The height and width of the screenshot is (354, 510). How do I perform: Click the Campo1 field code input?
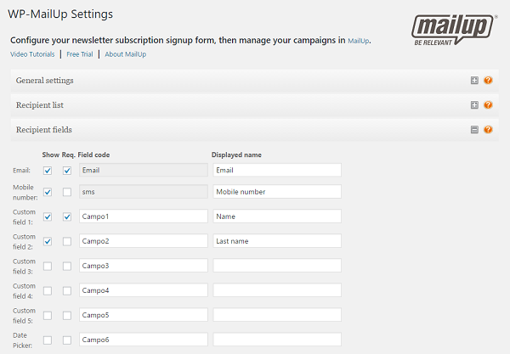pos(143,216)
